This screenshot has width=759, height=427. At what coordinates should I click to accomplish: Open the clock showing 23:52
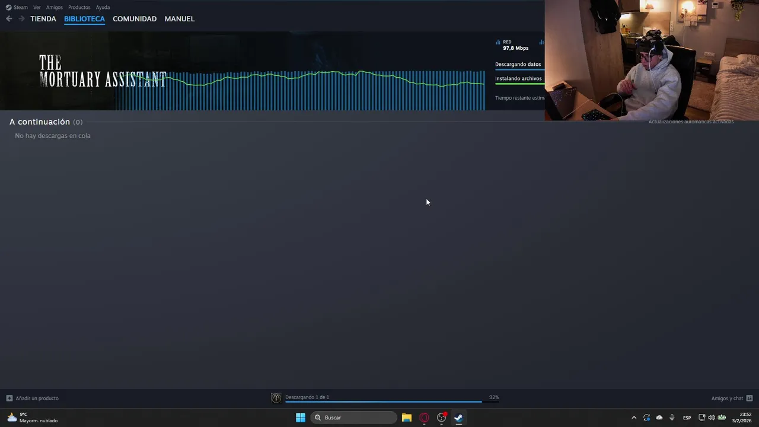(x=742, y=418)
